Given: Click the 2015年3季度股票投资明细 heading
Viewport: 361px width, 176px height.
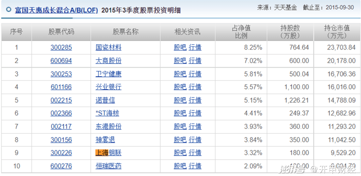Looking at the screenshot, I should [141, 10].
